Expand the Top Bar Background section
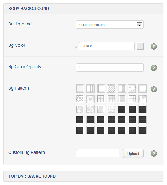 pos(83,176)
